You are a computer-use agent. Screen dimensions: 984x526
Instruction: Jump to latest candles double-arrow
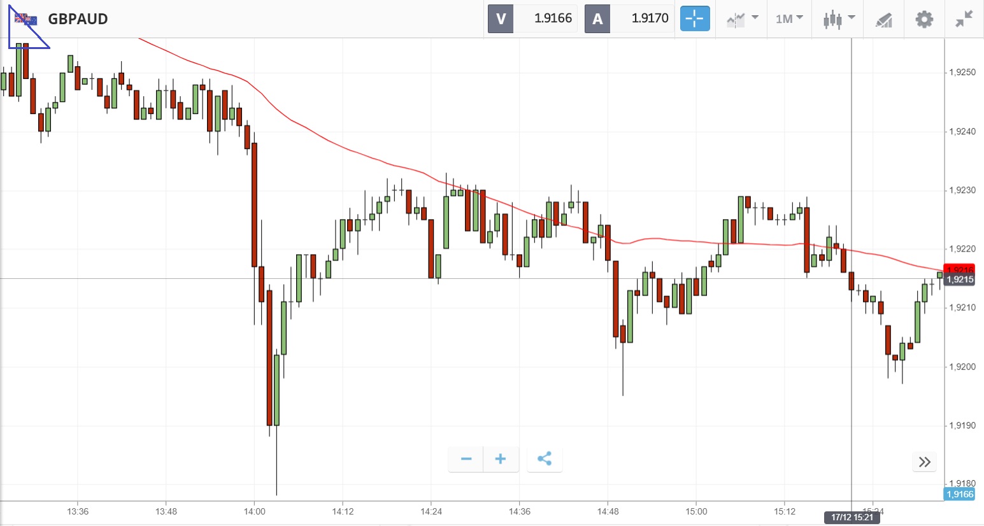(925, 462)
